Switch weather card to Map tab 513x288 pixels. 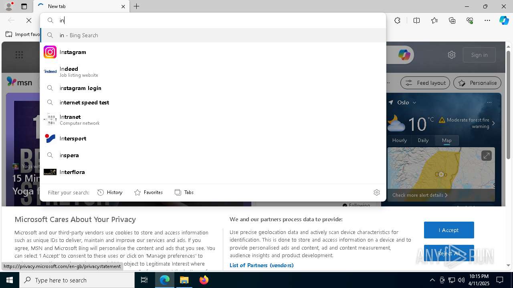click(x=447, y=140)
